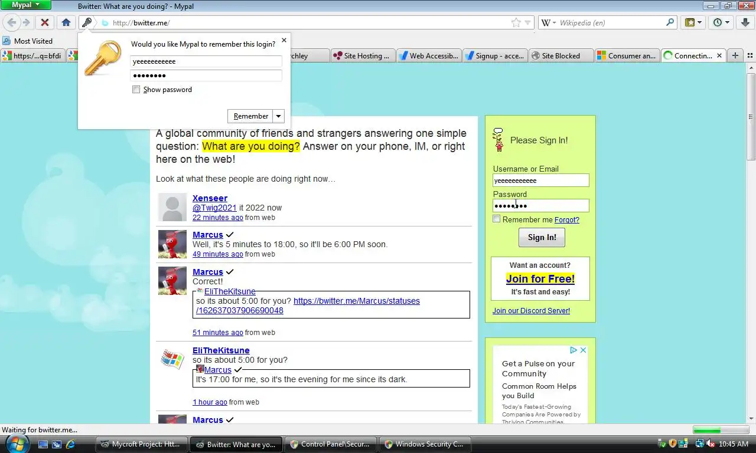Open a new tab with plus button
756x453 pixels.
(735, 55)
